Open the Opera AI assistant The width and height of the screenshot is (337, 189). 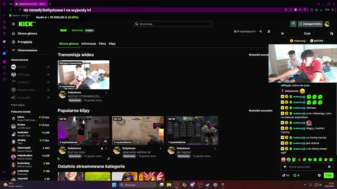pos(327,10)
